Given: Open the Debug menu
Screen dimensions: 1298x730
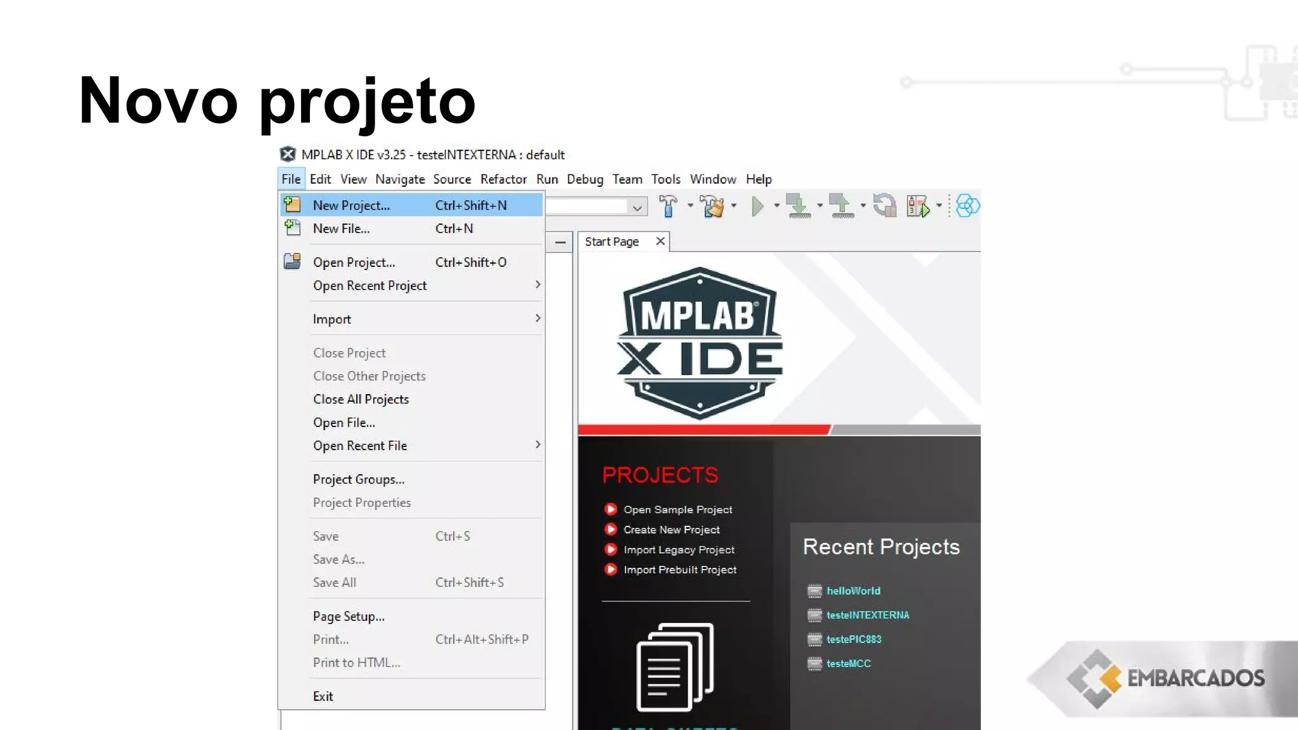Looking at the screenshot, I should (x=585, y=179).
